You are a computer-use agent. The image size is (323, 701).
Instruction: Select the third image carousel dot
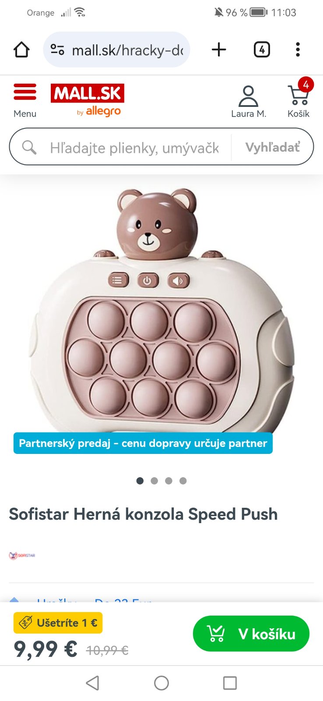tap(169, 481)
